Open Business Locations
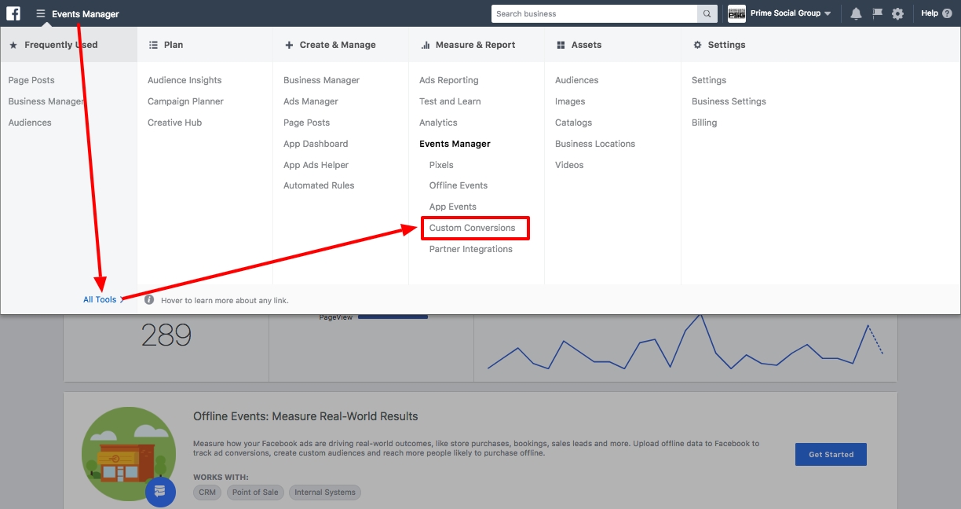Viewport: 961px width, 509px height. coord(595,144)
